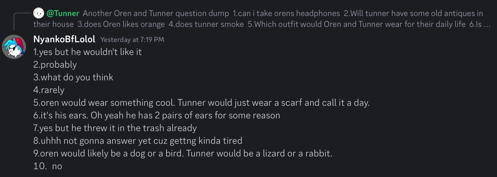This screenshot has width=497, height=177.
Task: Click the final "10. no" line
Action: (x=48, y=166)
